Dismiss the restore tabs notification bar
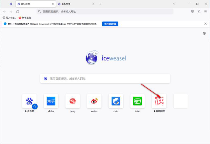This screenshot has height=144, width=210. pos(205,24)
